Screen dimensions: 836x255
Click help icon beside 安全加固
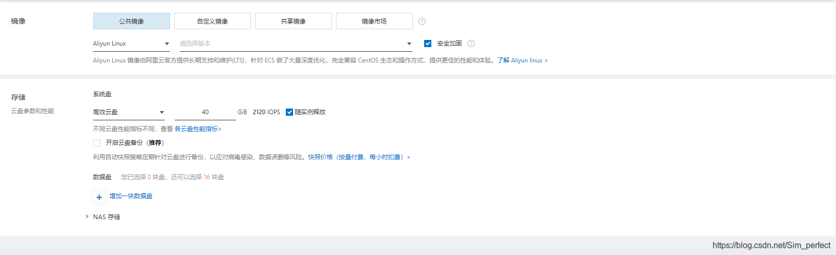coord(471,44)
